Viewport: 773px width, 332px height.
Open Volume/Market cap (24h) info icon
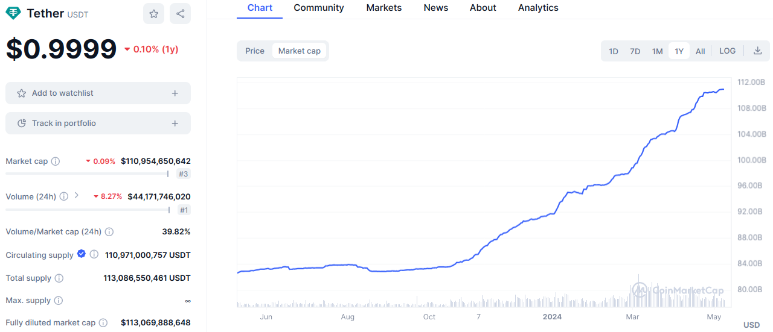point(109,231)
